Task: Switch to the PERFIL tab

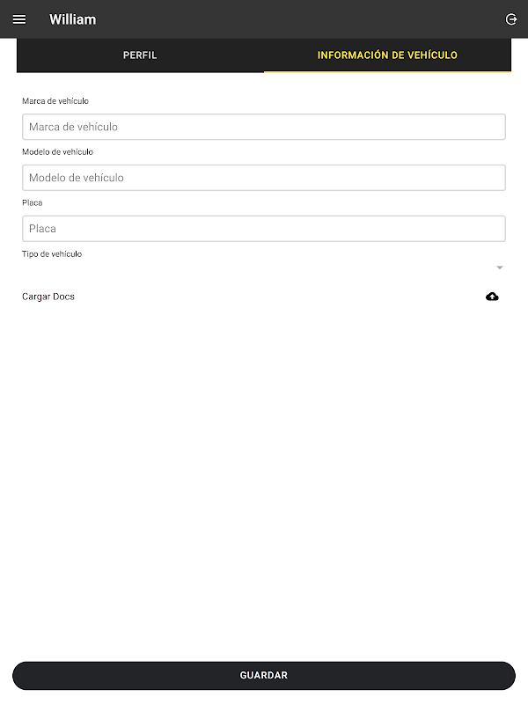Action: pyautogui.click(x=140, y=55)
